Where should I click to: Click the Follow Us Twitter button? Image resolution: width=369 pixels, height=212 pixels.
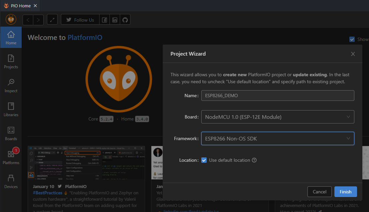point(80,20)
